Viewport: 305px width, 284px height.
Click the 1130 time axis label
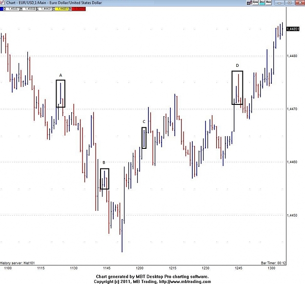(x=74, y=268)
